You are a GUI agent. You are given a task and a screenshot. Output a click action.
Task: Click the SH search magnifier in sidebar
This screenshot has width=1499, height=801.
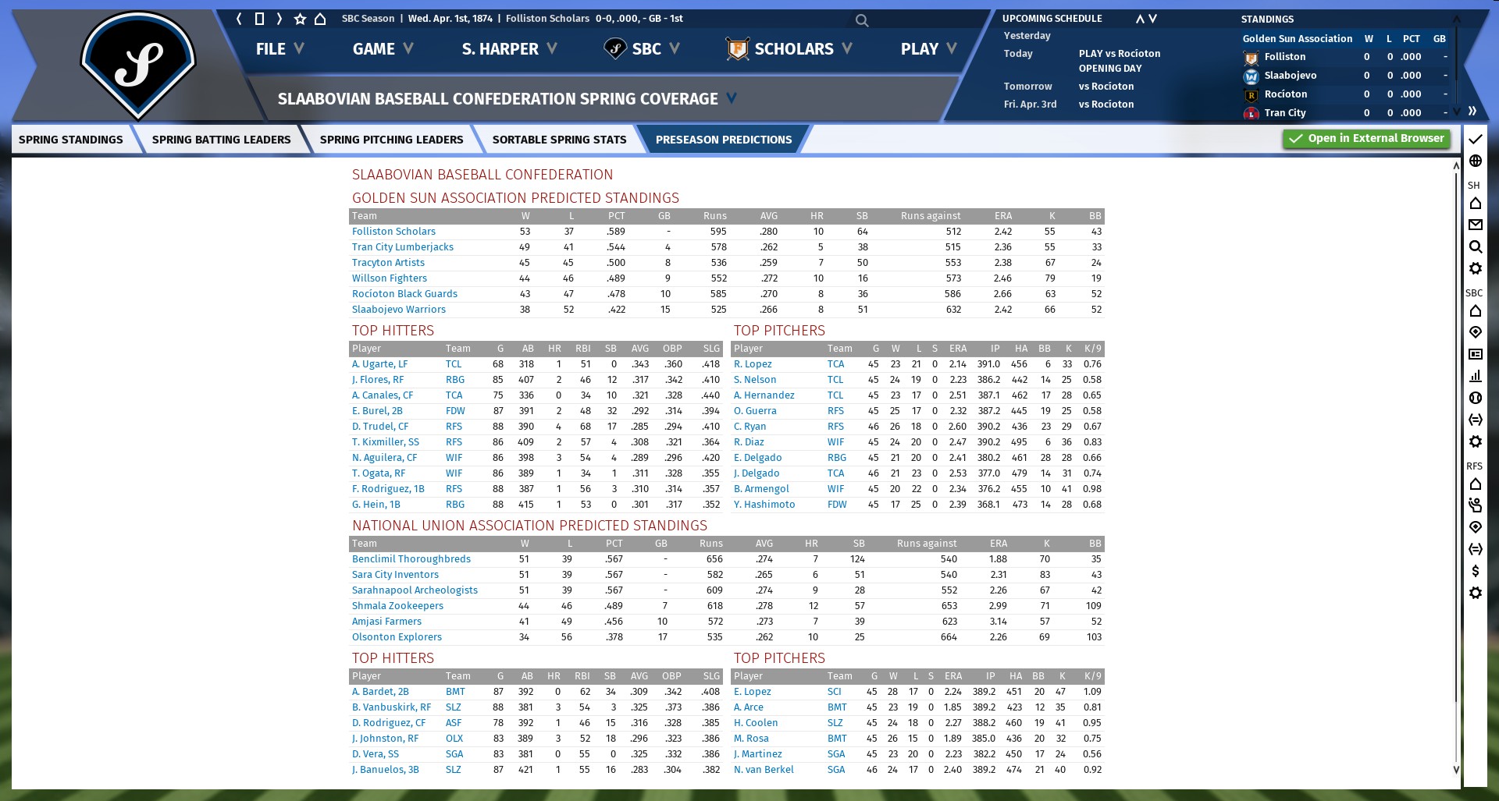pyautogui.click(x=1475, y=246)
